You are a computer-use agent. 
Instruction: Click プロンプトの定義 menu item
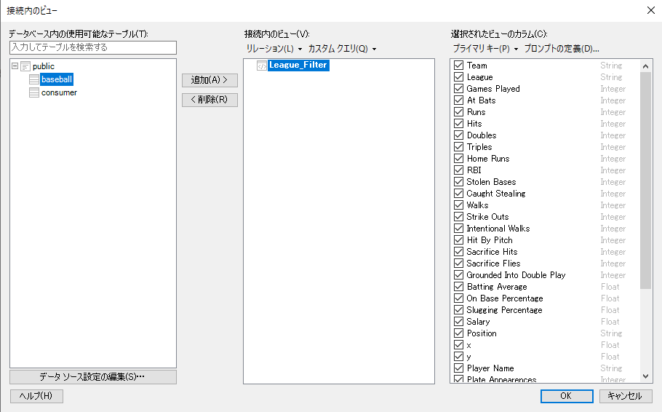click(562, 49)
